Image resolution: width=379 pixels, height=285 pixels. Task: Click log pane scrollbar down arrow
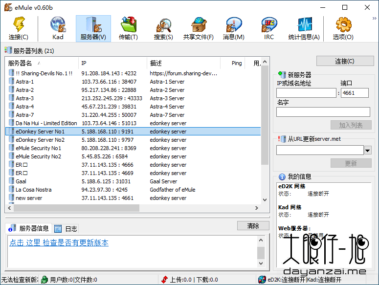point(261,263)
